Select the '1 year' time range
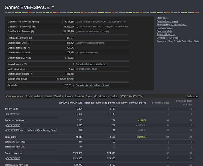The image size is (203, 166). [89, 96]
